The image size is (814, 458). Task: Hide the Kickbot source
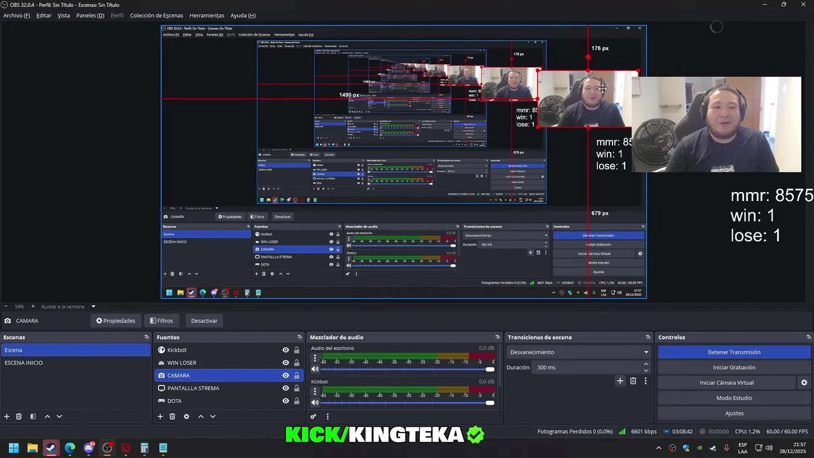pos(286,350)
